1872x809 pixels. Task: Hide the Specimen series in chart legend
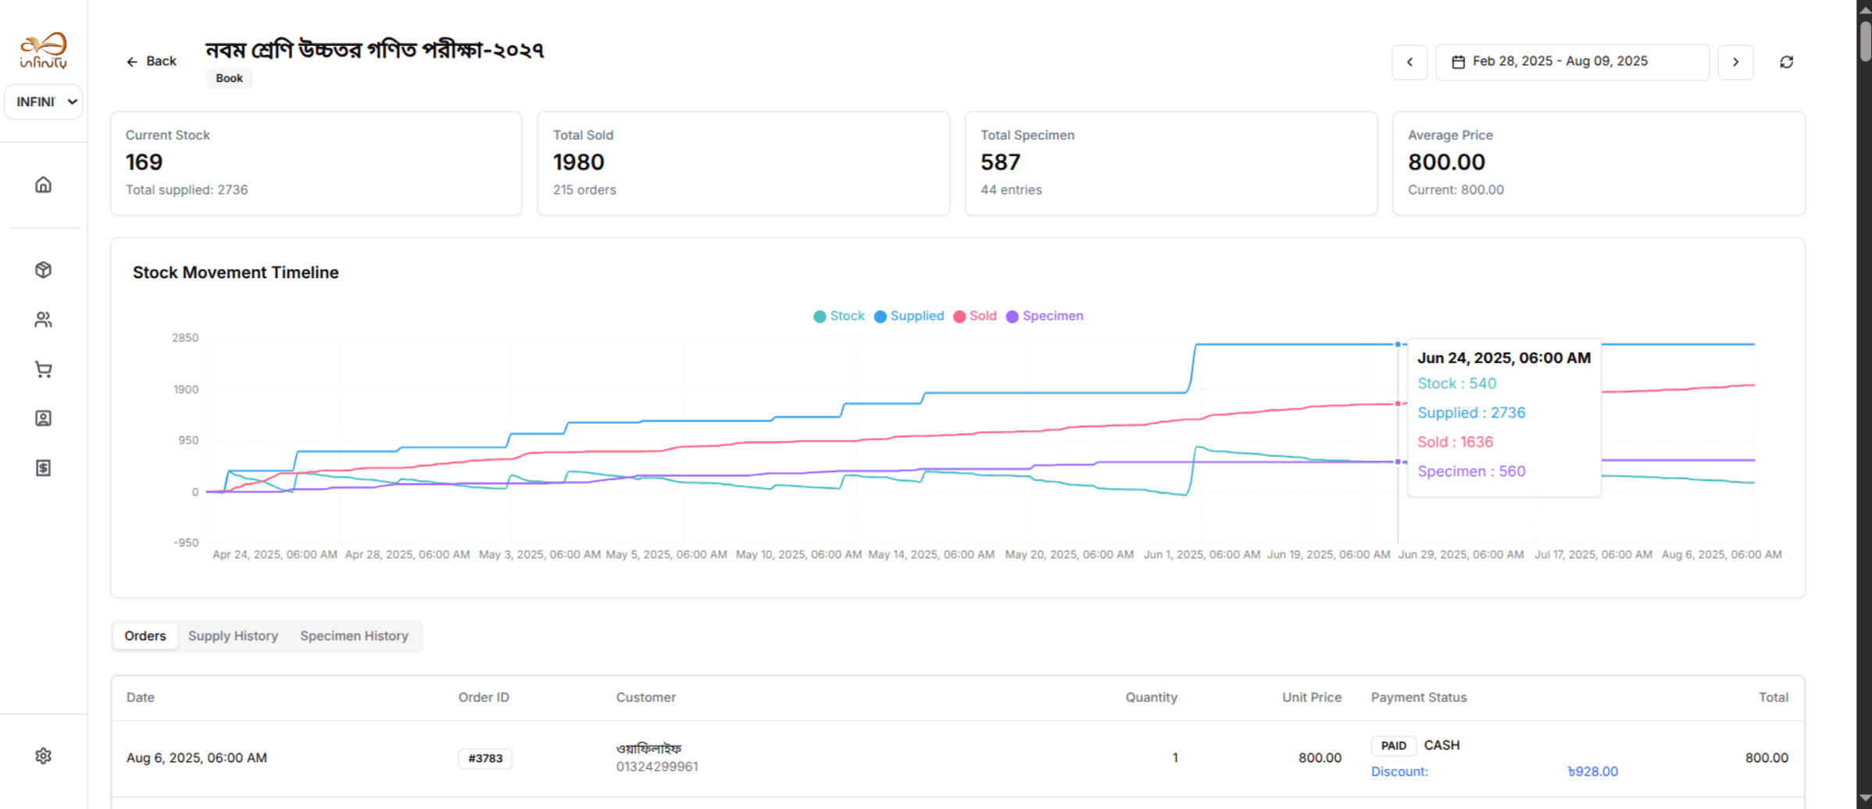click(x=1045, y=316)
